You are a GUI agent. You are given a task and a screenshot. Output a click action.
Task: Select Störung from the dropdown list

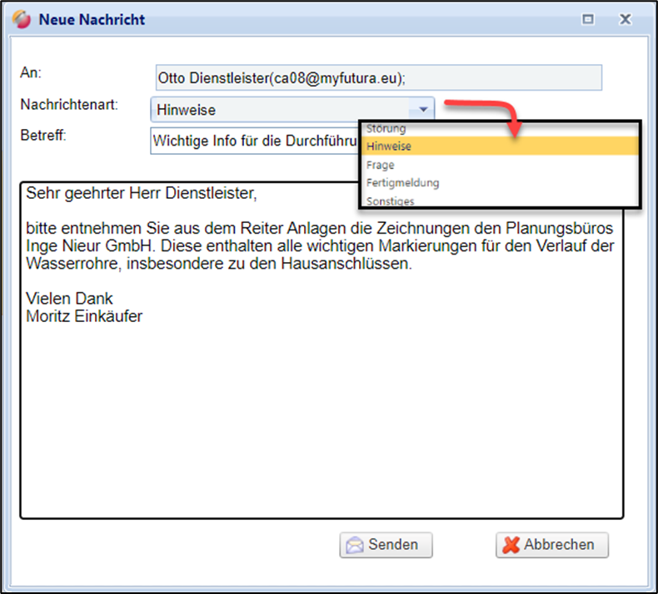(386, 129)
